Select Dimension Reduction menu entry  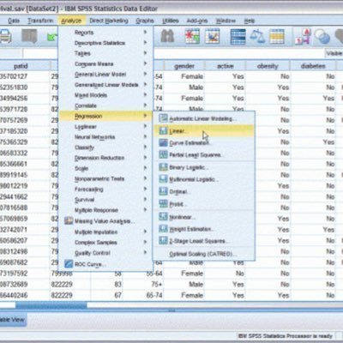tap(105, 158)
